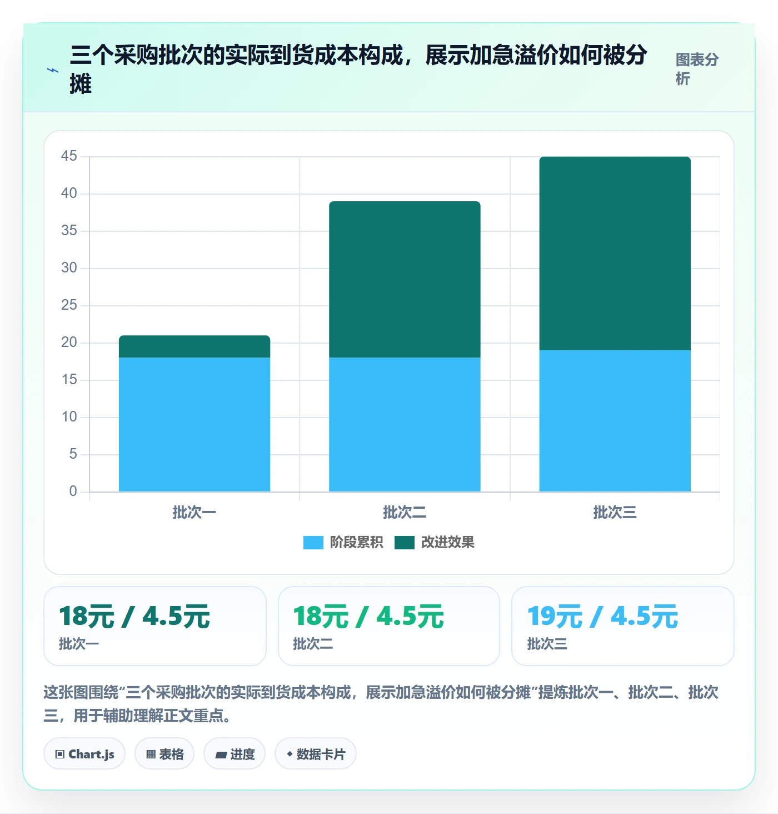778x814 pixels.
Task: Open the 数据卡片 tag
Action: coord(316,754)
